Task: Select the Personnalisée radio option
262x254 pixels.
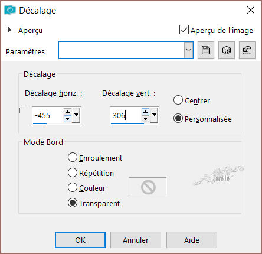Action: pyautogui.click(x=178, y=118)
